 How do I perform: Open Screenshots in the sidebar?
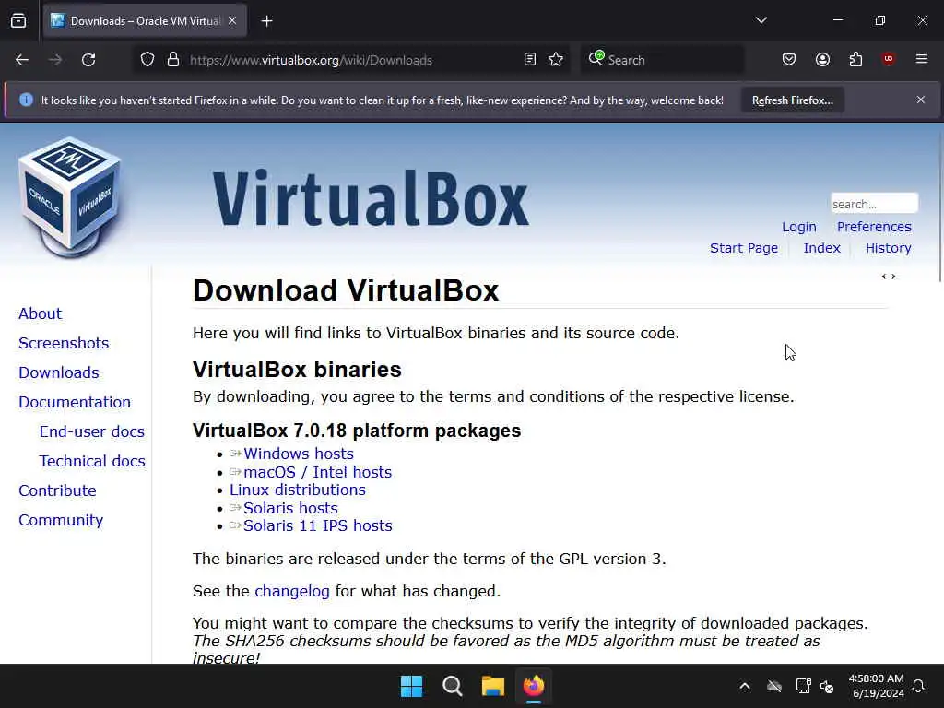click(64, 343)
